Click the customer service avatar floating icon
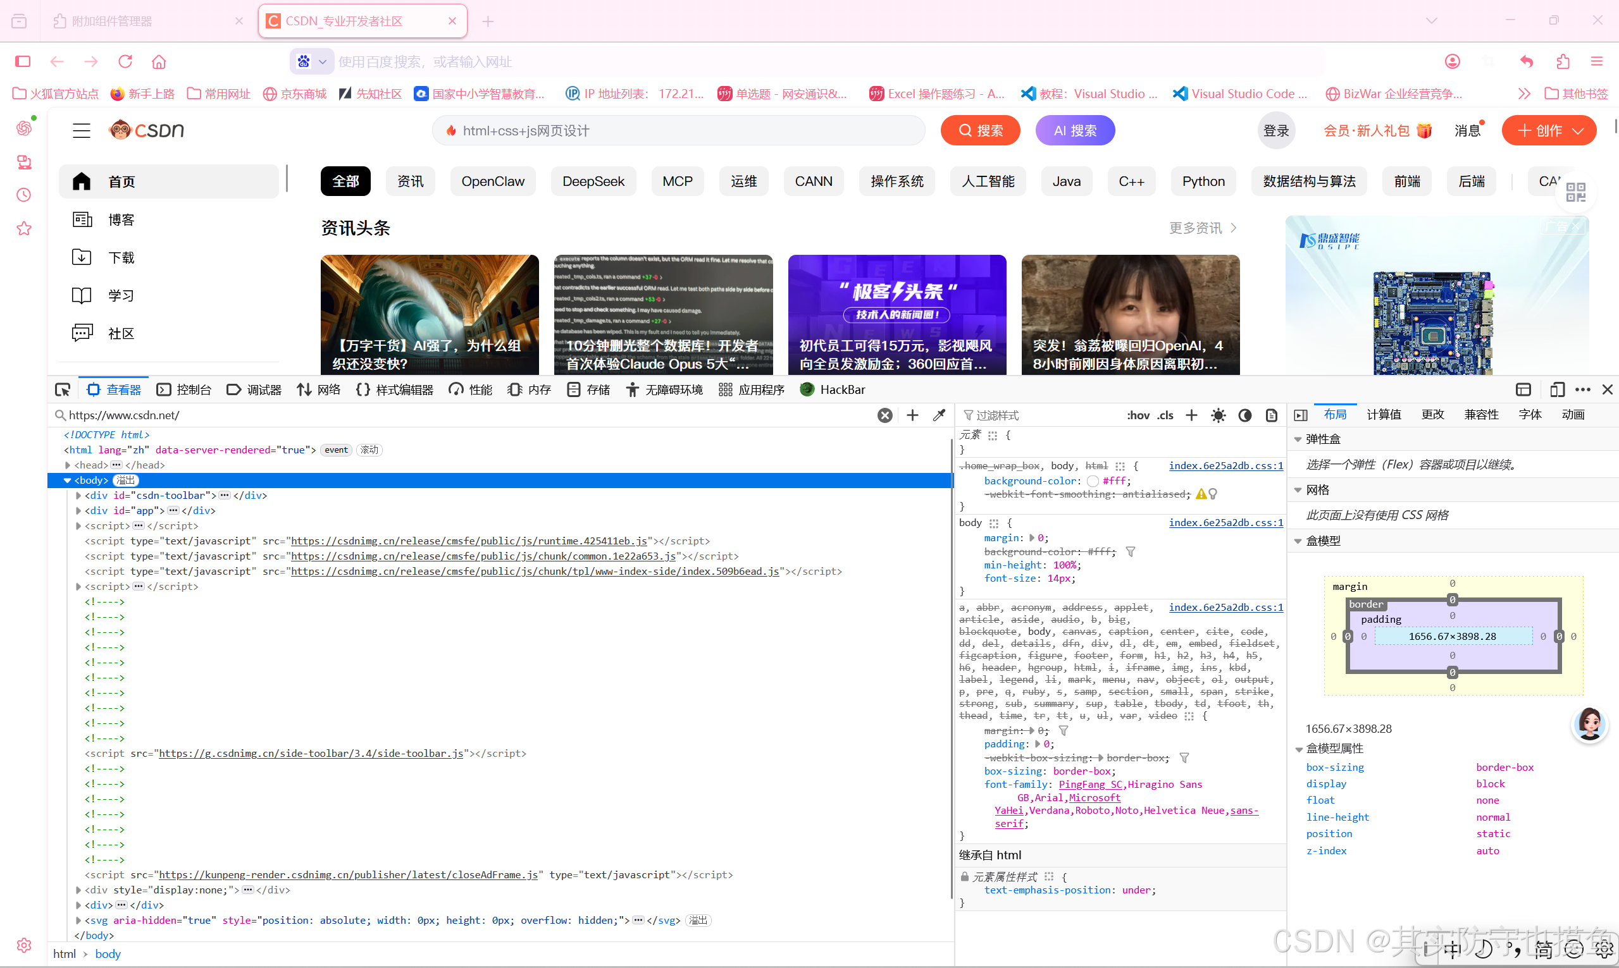This screenshot has width=1619, height=968. click(x=1590, y=724)
